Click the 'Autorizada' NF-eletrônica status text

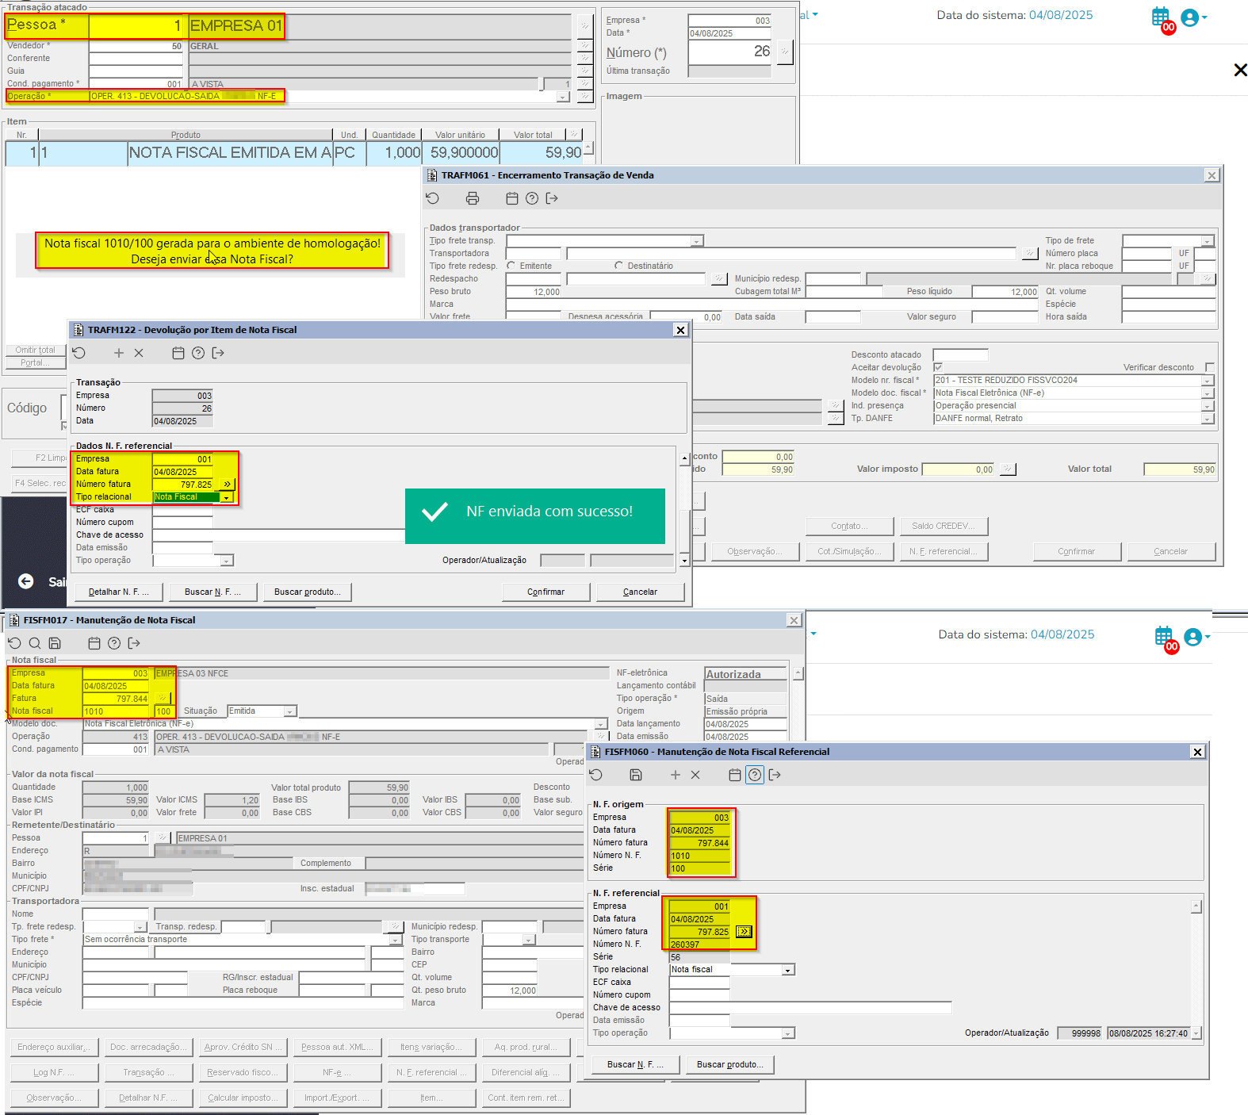(x=733, y=674)
